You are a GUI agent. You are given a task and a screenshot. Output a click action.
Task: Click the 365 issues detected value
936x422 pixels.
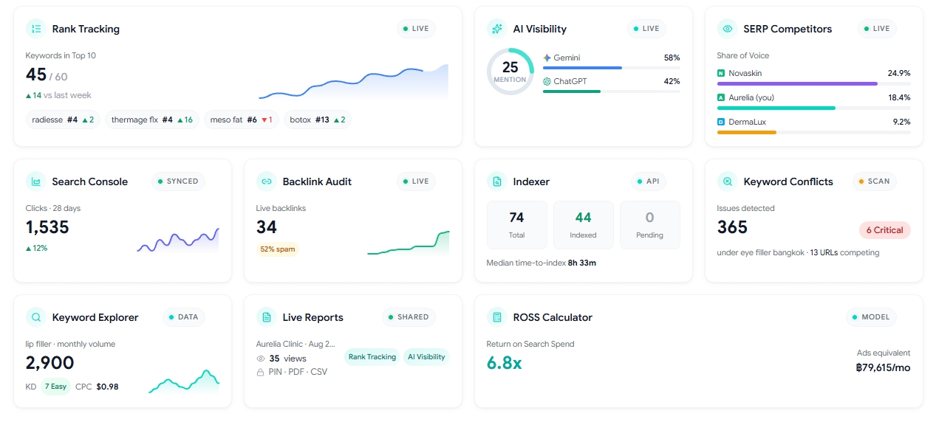point(733,227)
